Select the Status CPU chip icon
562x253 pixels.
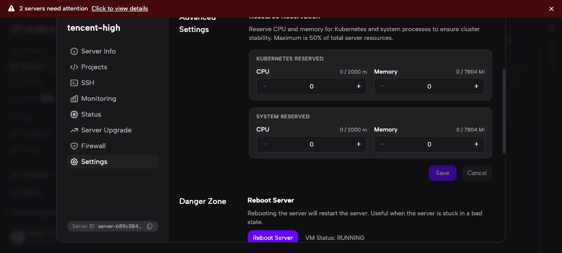pyautogui.click(x=74, y=114)
